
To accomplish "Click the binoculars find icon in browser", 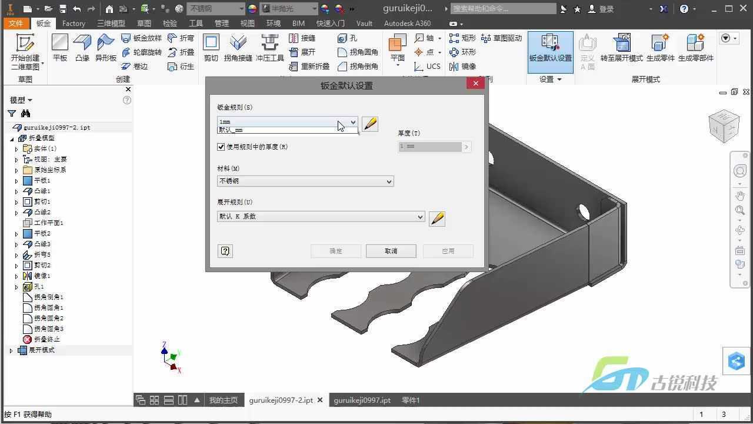I will pyautogui.click(x=25, y=114).
